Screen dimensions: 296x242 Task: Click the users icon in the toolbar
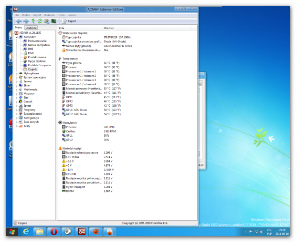pyautogui.click(x=47, y=21)
